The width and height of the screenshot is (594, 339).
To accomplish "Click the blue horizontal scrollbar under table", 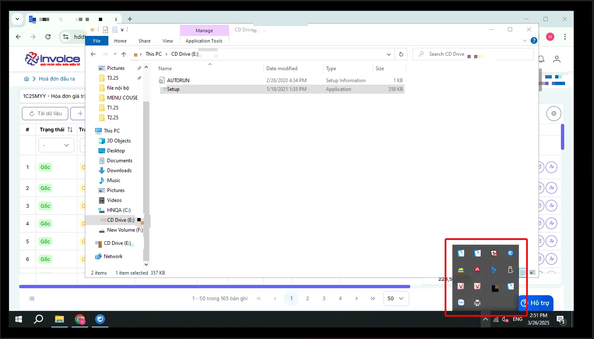I will 215,287.
